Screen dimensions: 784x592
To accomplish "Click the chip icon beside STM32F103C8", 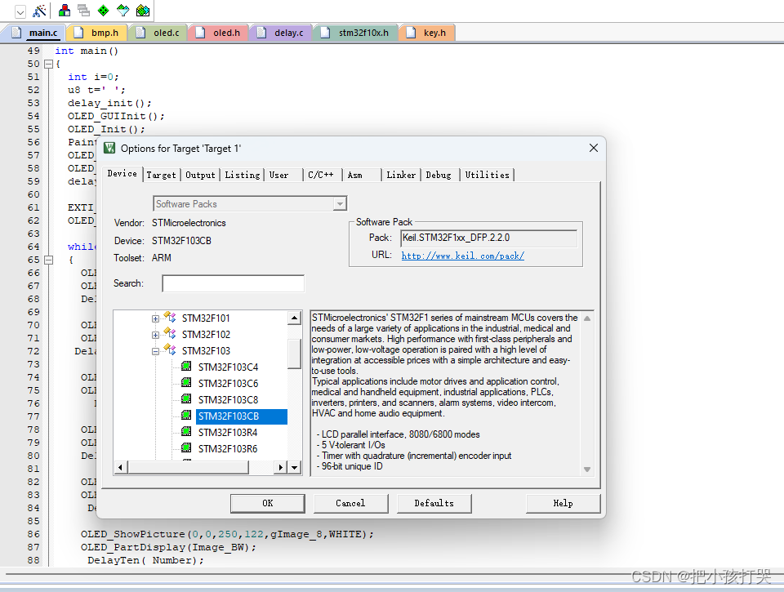I will coord(186,399).
